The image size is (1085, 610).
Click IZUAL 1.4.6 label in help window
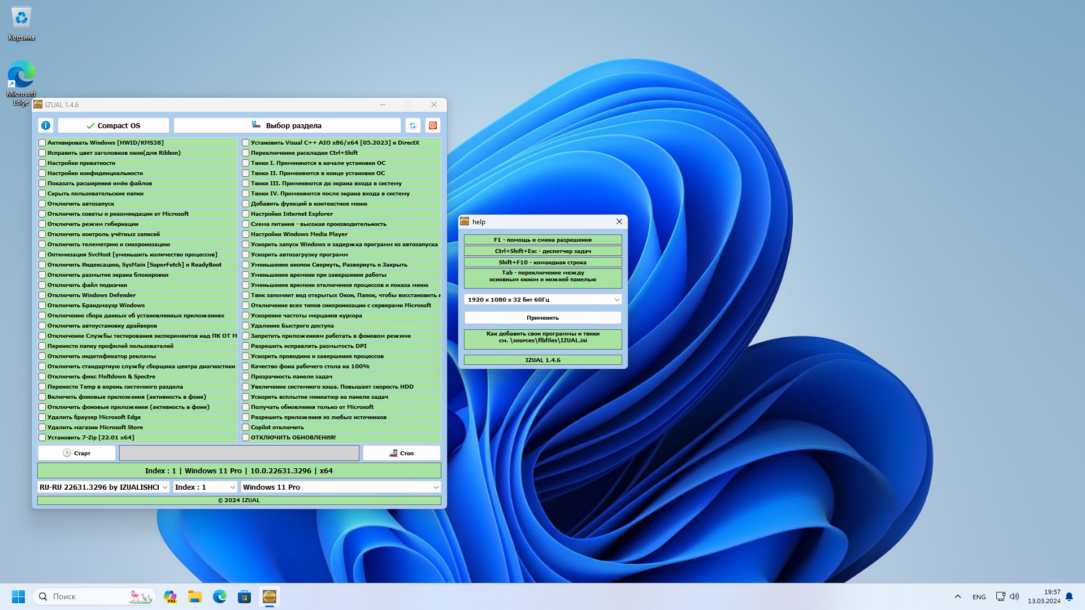[x=543, y=360]
